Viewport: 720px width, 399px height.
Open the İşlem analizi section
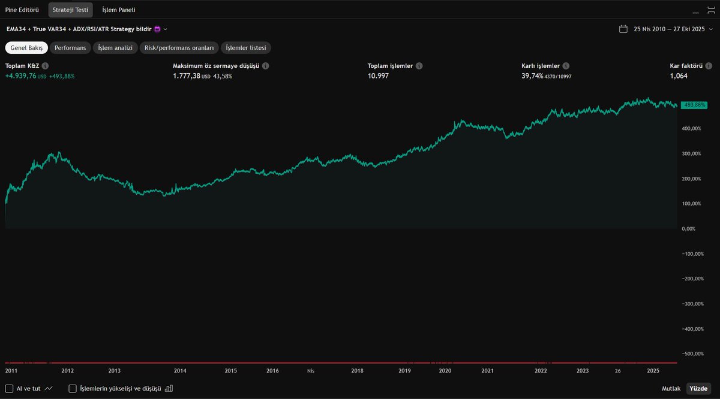[x=116, y=48]
